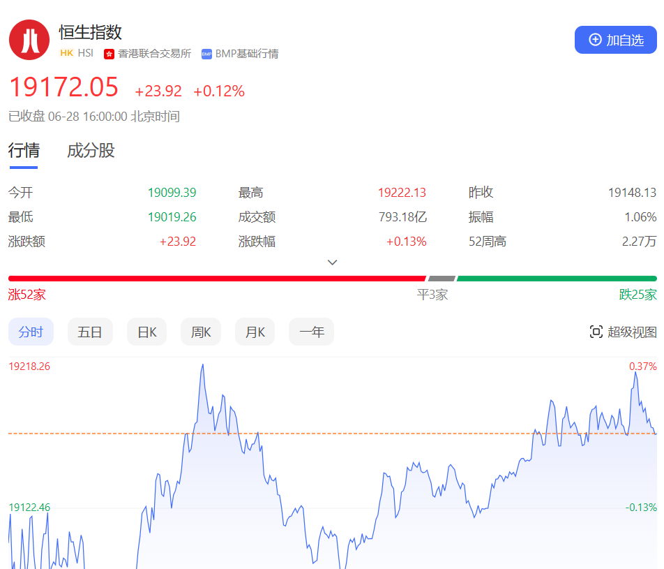Select the 周K chart view

point(201,332)
